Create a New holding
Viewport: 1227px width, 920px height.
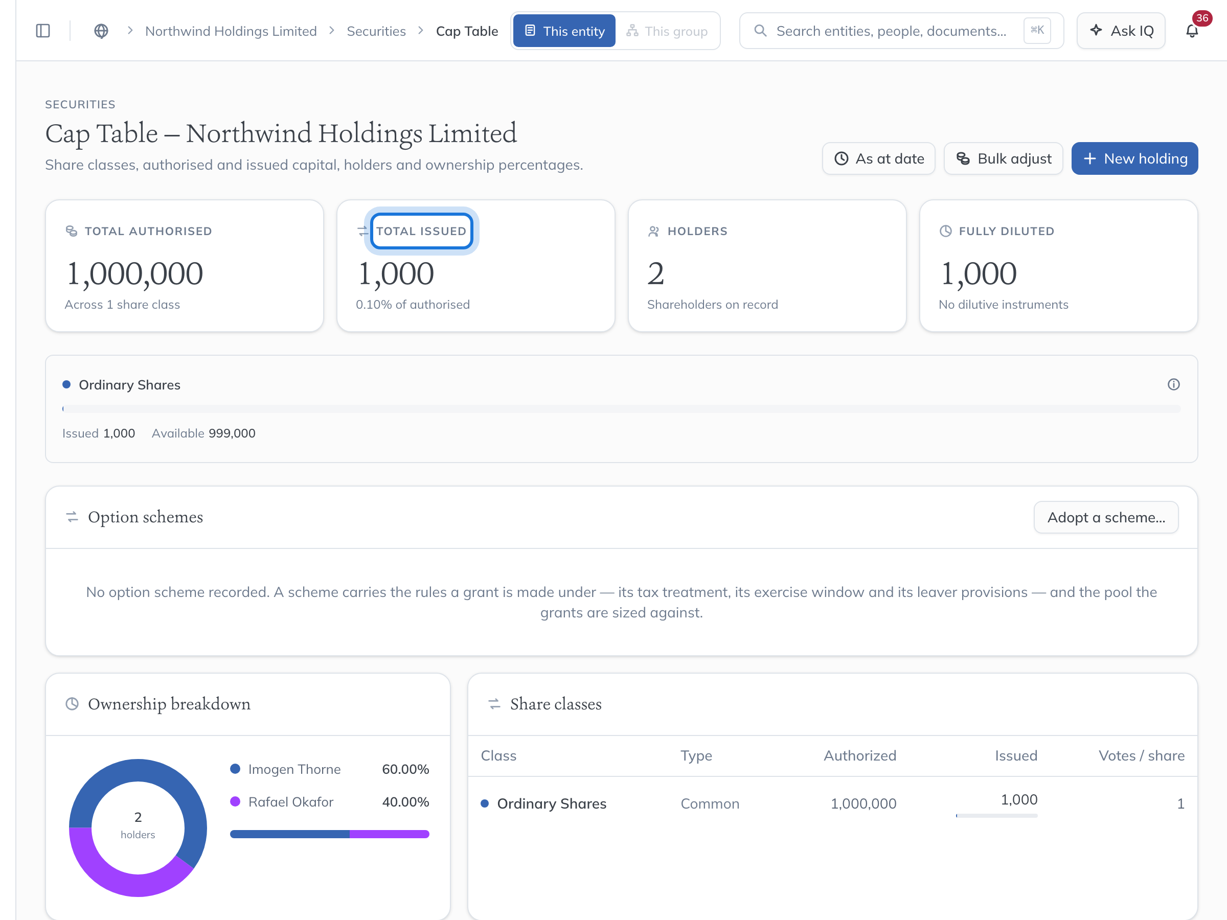pyautogui.click(x=1134, y=158)
